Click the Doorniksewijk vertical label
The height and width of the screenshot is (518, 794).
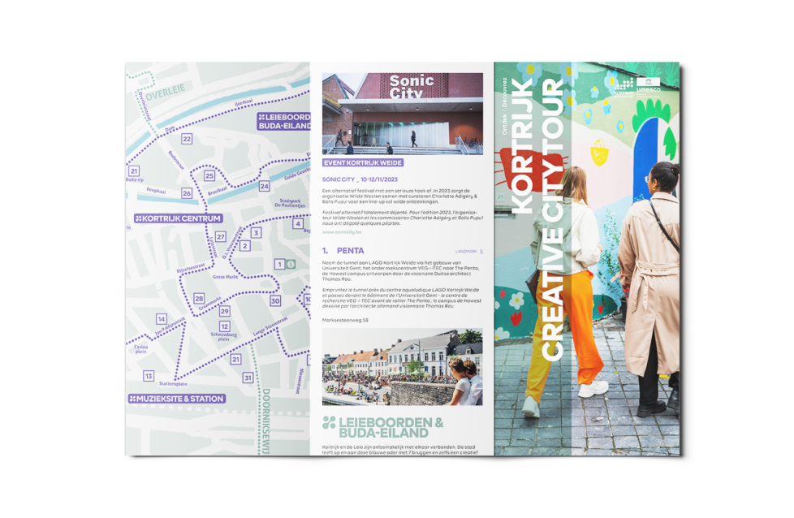coord(266,421)
